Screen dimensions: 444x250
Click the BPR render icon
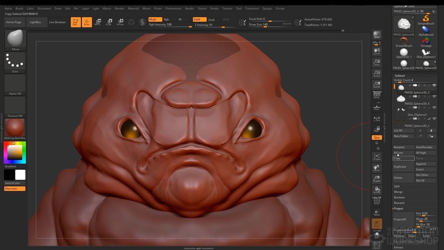click(x=377, y=35)
